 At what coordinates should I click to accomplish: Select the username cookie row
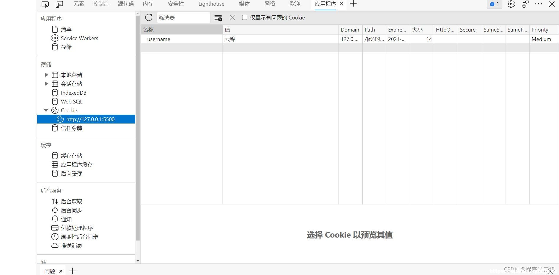pos(350,39)
